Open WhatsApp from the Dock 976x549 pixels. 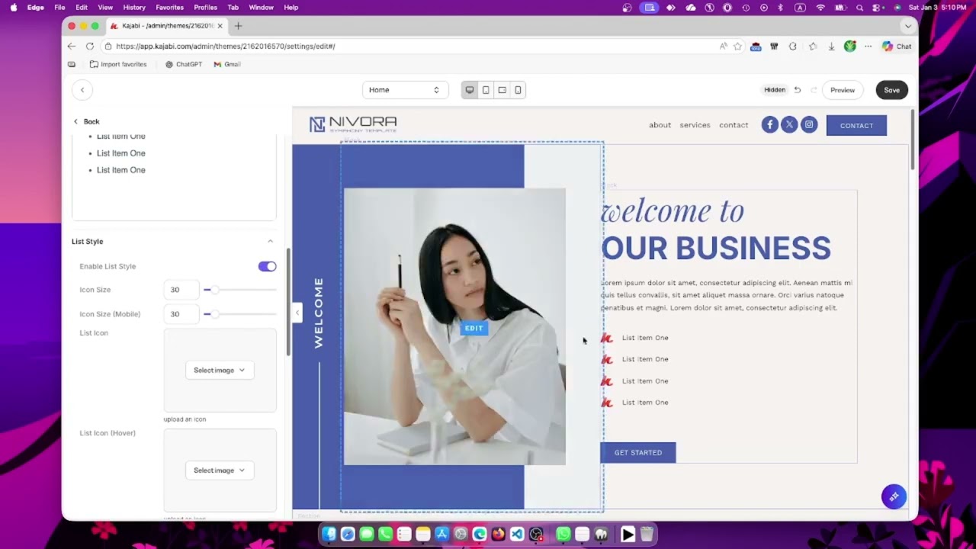click(563, 535)
